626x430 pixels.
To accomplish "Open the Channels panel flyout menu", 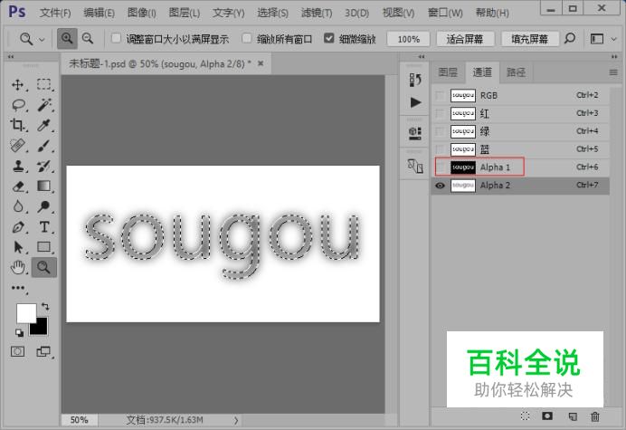I will (613, 72).
